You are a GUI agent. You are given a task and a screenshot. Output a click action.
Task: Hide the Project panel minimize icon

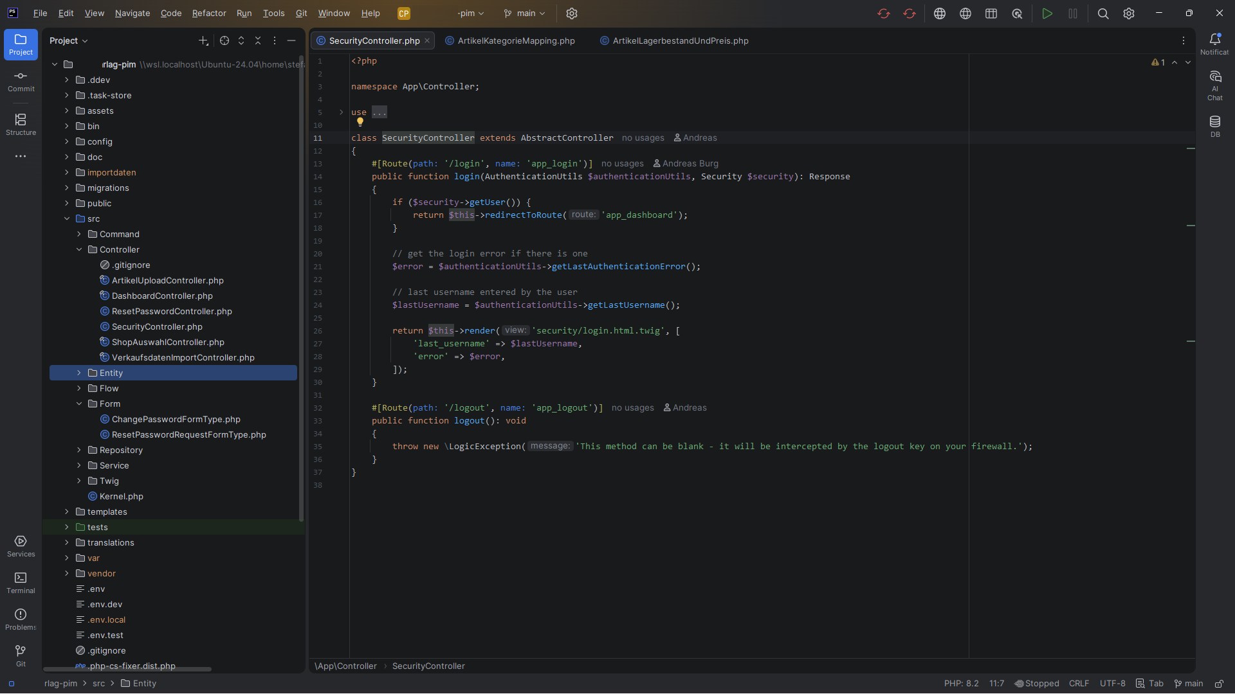[291, 40]
